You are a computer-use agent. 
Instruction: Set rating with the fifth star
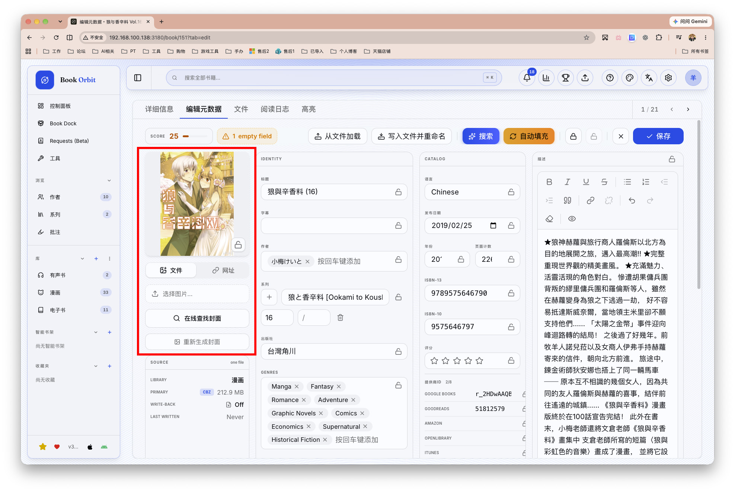(479, 361)
